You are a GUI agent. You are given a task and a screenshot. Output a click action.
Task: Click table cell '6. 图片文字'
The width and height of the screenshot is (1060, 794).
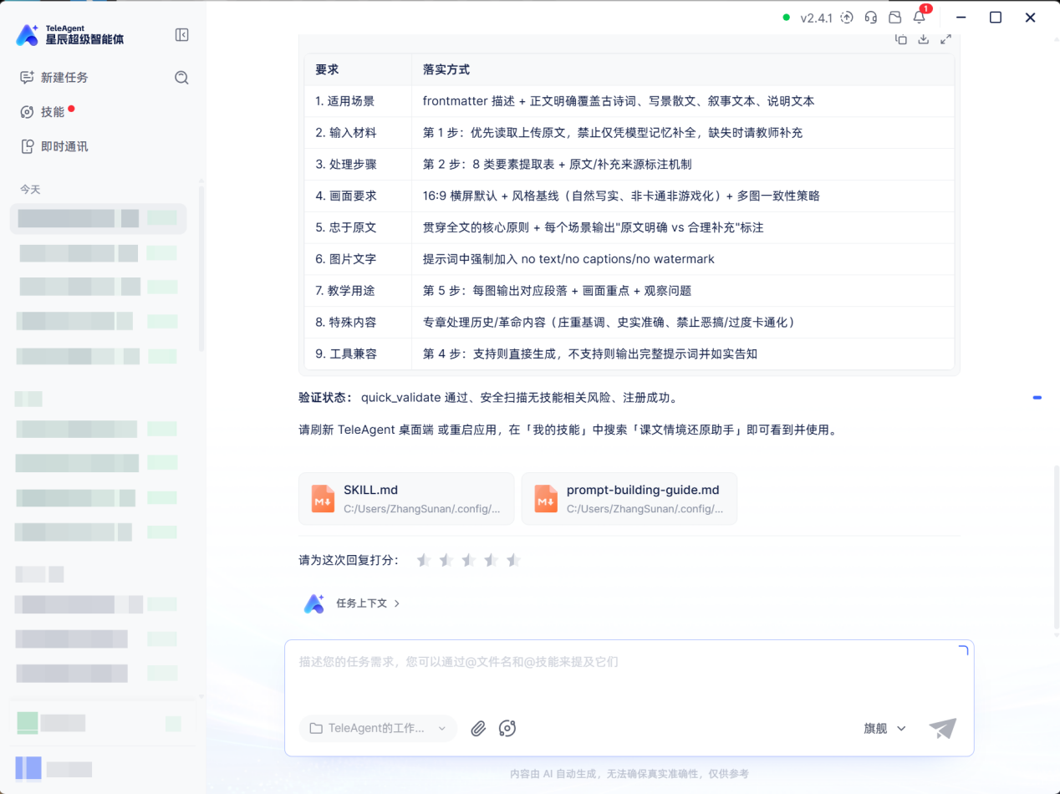point(358,259)
